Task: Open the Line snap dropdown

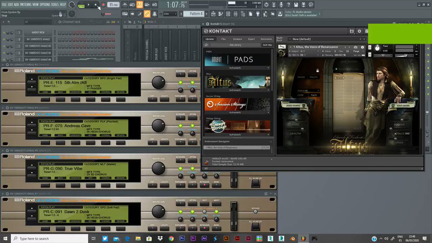Action: pos(171,14)
